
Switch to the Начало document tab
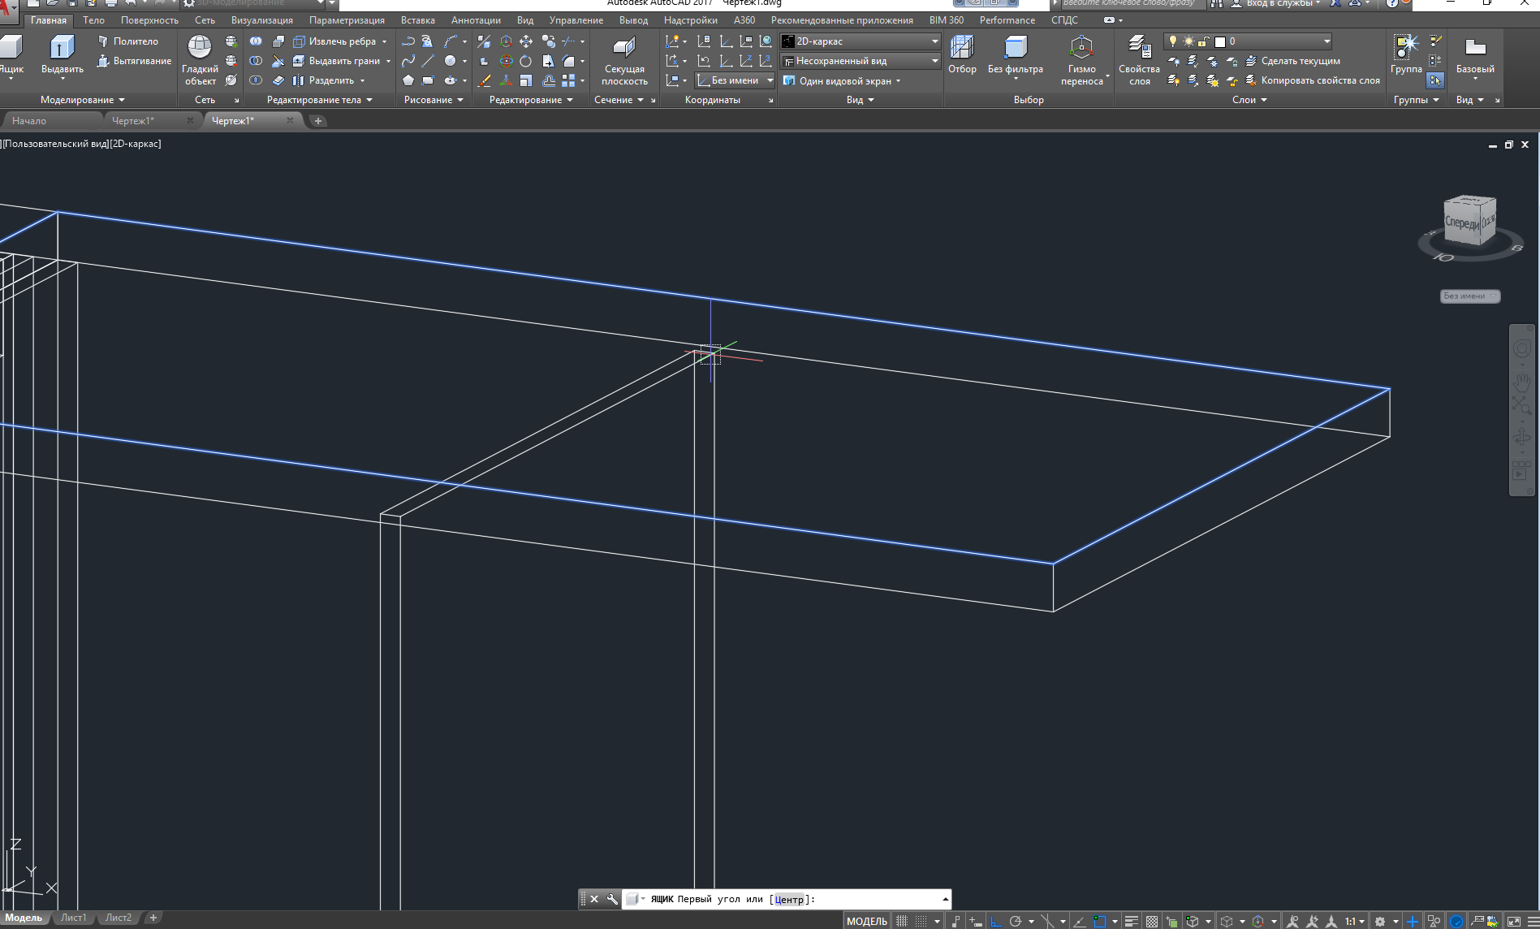(29, 121)
